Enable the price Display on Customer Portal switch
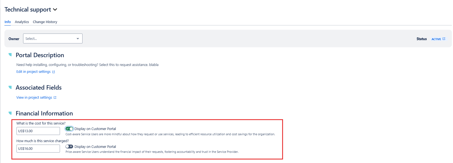Image resolution: width=453 pixels, height=163 pixels. [x=69, y=147]
